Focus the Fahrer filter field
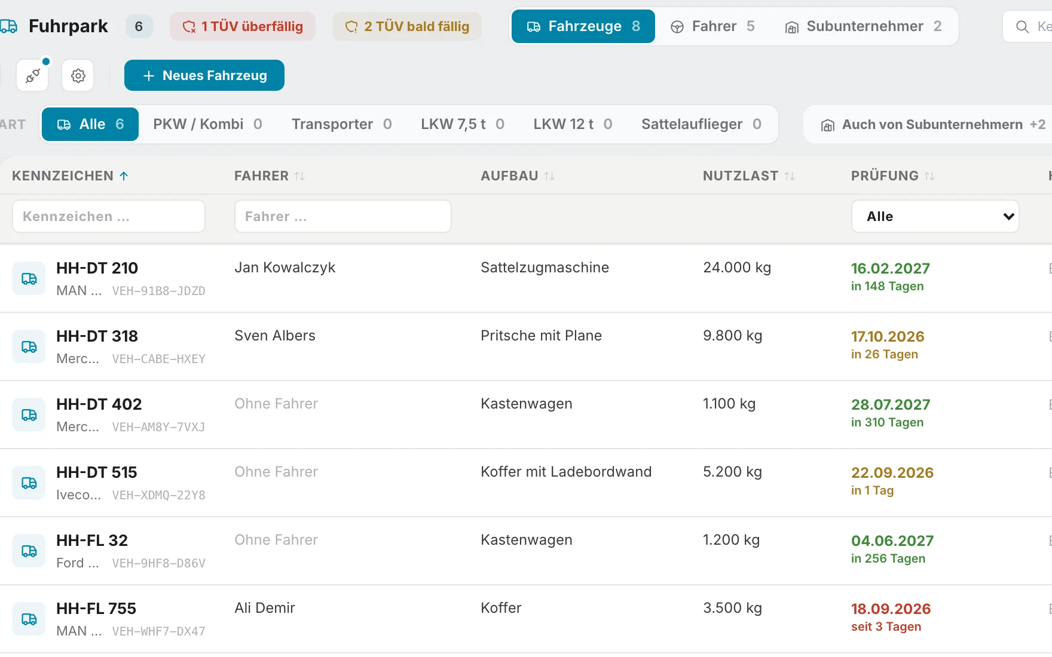Screen dimensions: 1052x657 point(343,216)
